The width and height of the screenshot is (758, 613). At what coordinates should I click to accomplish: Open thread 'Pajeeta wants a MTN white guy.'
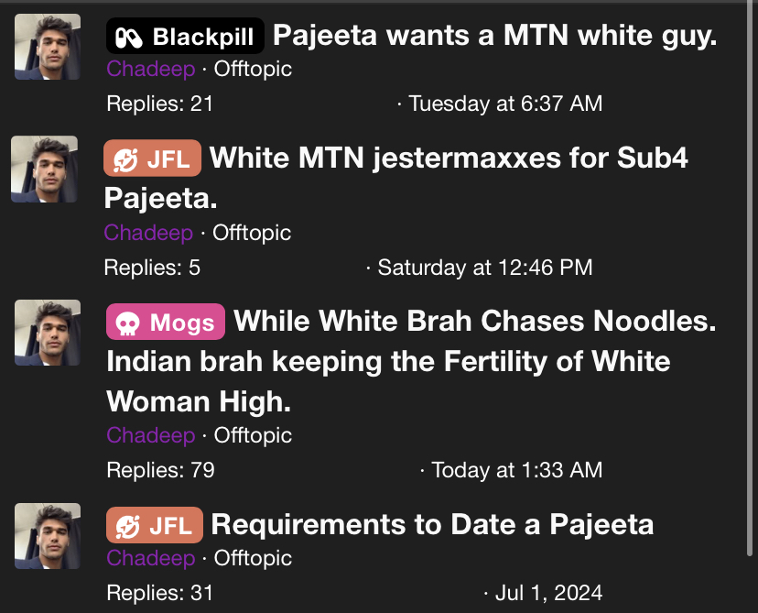[494, 36]
